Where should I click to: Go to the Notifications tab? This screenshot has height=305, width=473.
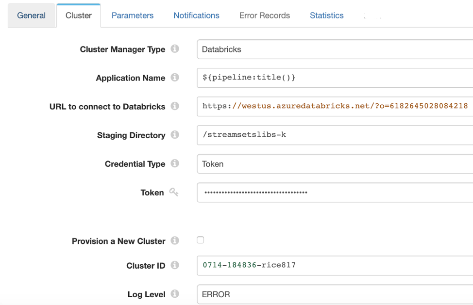click(x=196, y=16)
